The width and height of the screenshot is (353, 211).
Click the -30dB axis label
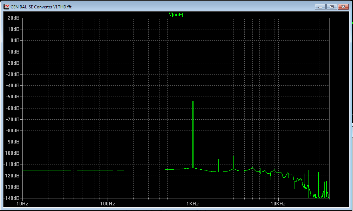coord(13,74)
